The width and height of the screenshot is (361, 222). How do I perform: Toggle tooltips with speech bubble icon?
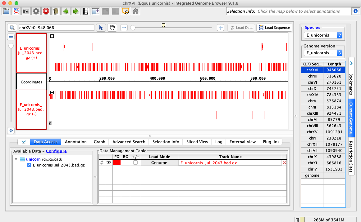[126, 11]
